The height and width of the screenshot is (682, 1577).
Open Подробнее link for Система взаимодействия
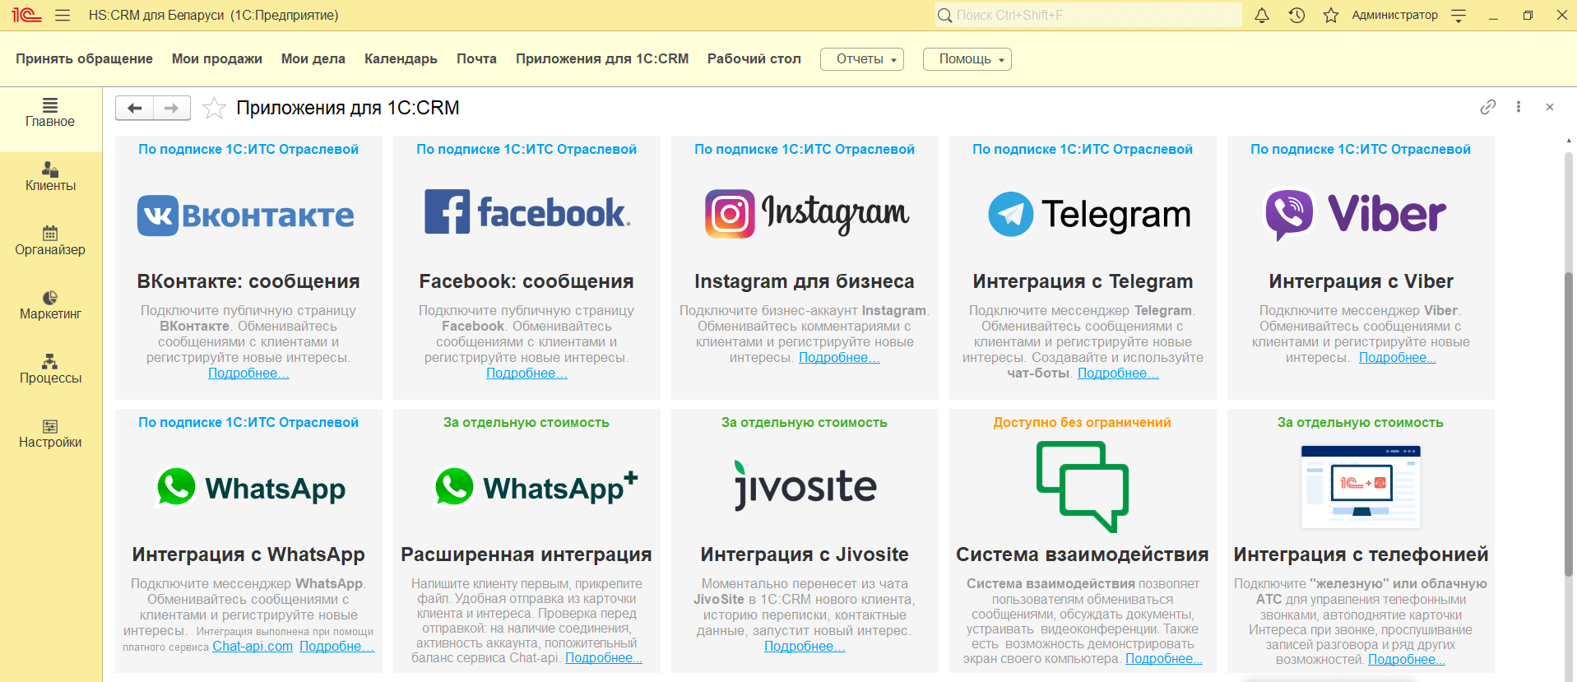pyautogui.click(x=1164, y=659)
